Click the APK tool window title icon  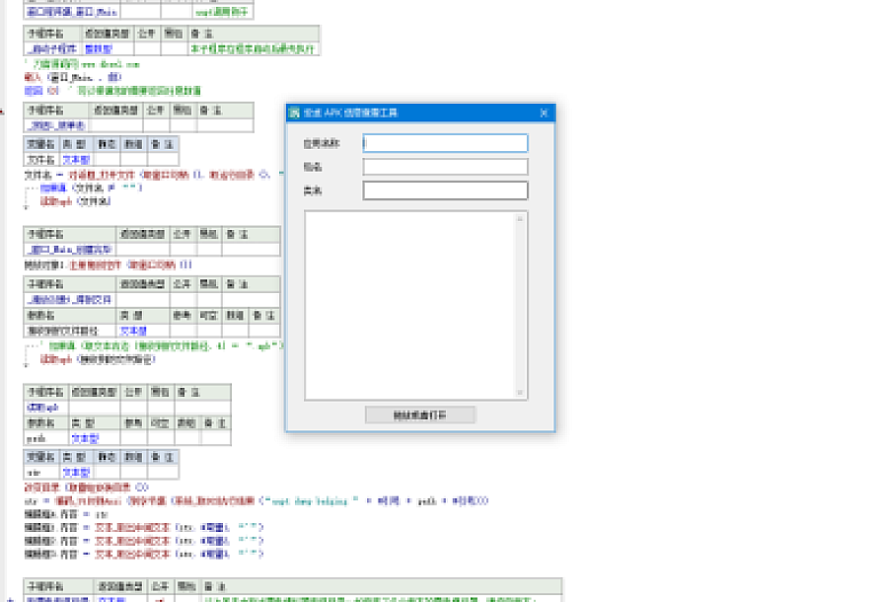pyautogui.click(x=294, y=113)
